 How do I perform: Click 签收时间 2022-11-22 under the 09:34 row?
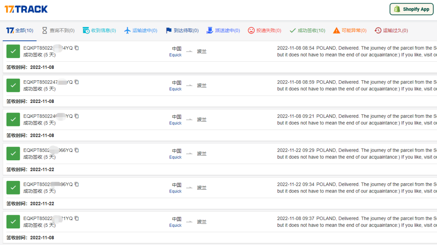[30, 203]
